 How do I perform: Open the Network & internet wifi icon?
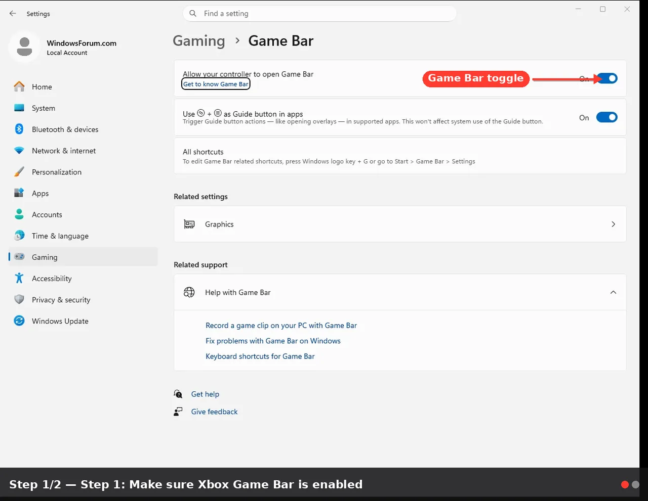click(19, 151)
